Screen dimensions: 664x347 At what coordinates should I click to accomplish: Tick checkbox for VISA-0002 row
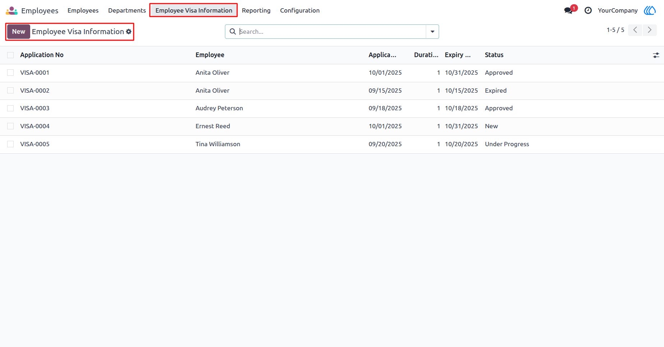click(10, 91)
